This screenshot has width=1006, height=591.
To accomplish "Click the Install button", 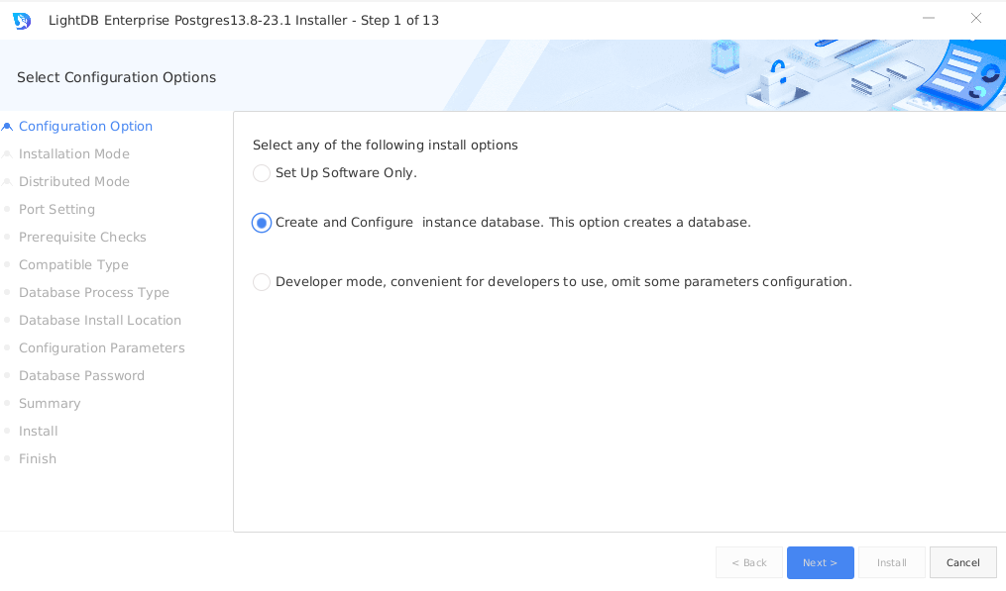I will 891,562.
